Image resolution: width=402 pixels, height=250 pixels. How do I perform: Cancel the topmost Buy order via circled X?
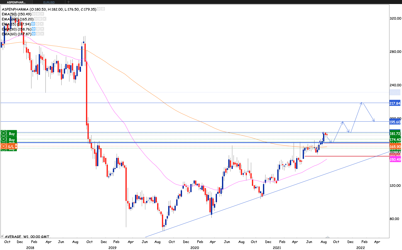pos(4,133)
